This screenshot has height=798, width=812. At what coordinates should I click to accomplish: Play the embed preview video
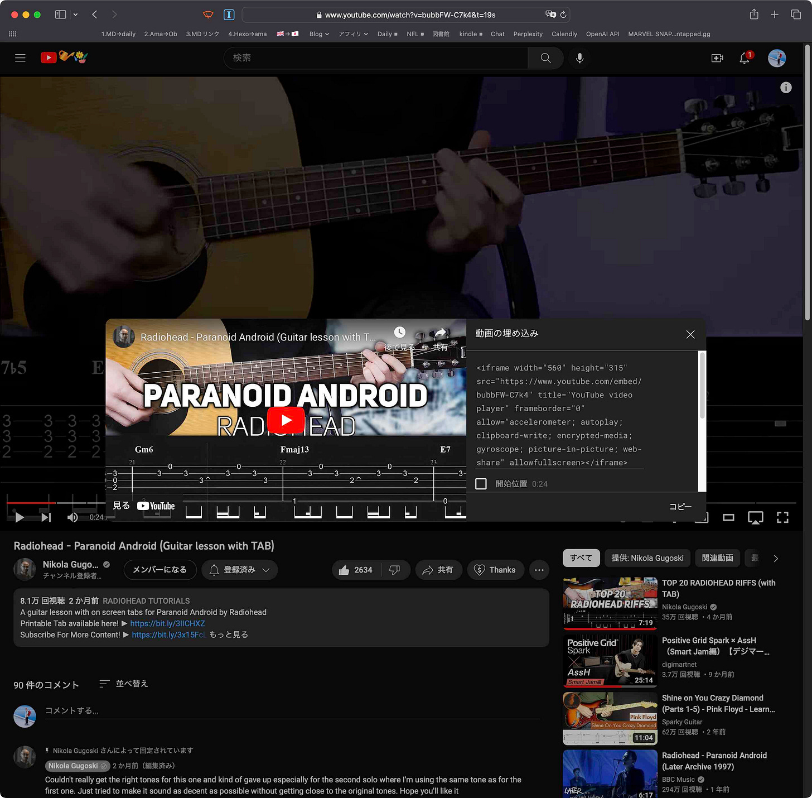286,420
